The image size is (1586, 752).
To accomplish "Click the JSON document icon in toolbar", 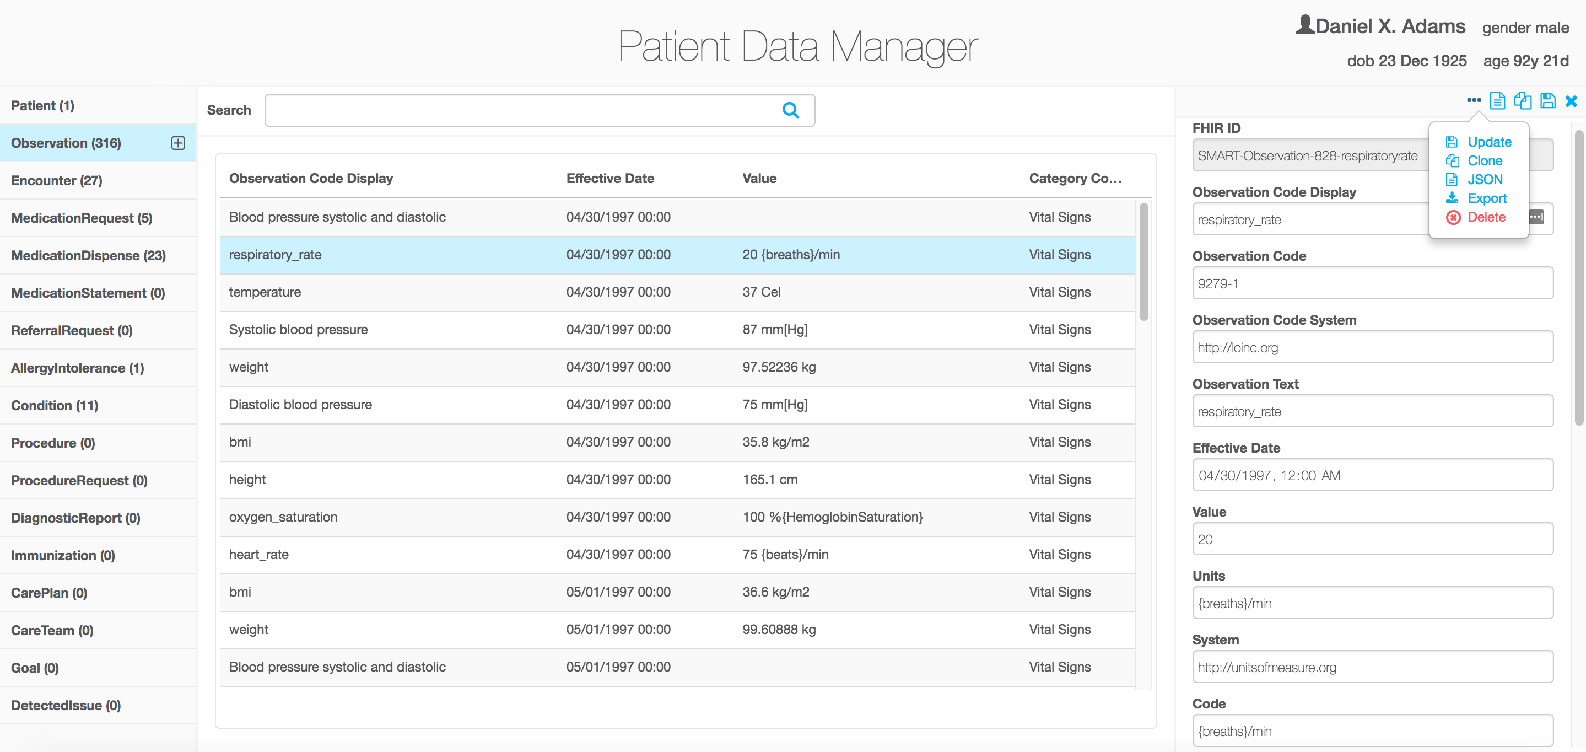I will [x=1497, y=100].
